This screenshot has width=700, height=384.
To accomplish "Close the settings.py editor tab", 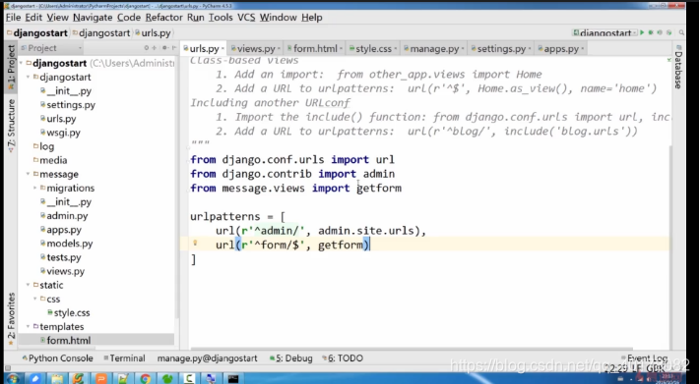I will (x=530, y=48).
